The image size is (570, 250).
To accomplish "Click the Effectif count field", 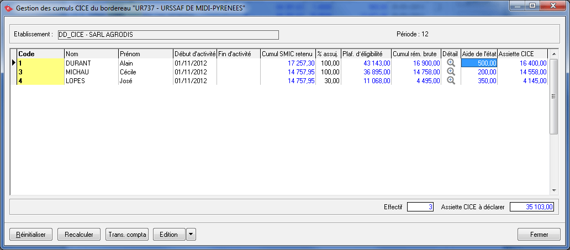I will pyautogui.click(x=421, y=207).
